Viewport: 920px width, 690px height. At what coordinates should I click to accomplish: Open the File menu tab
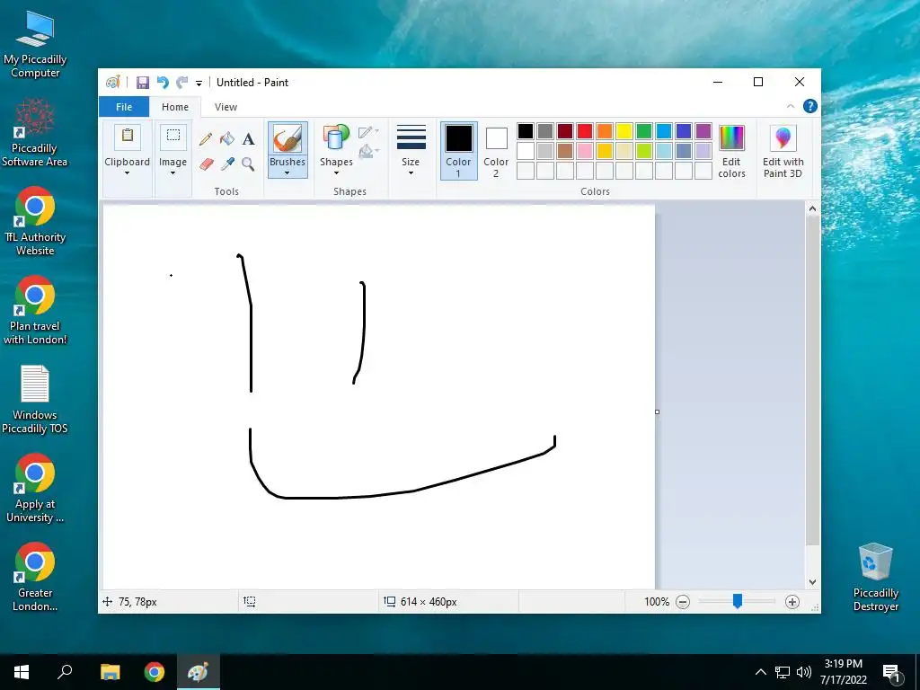(124, 107)
